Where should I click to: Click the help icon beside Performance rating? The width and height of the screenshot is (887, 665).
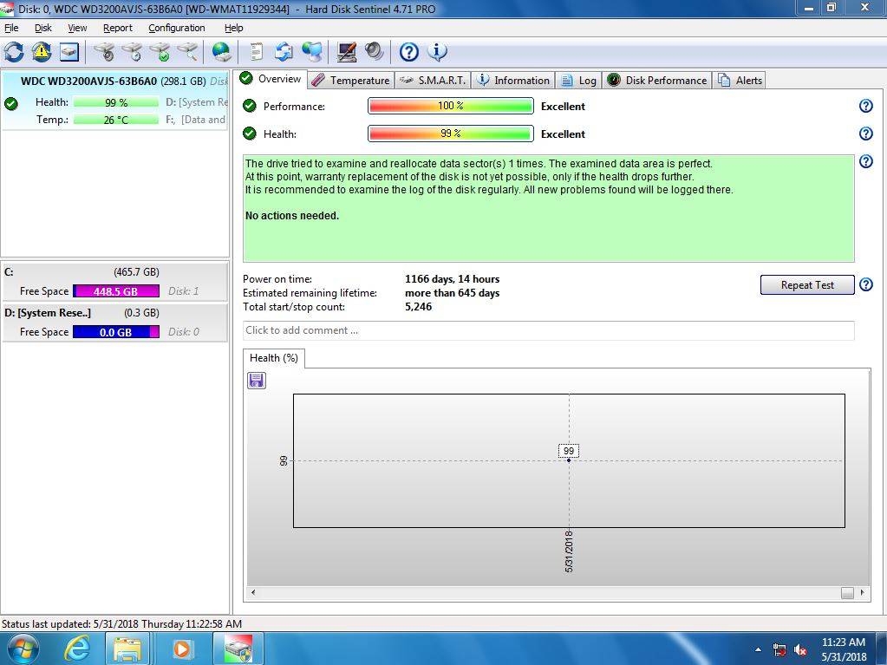[865, 106]
